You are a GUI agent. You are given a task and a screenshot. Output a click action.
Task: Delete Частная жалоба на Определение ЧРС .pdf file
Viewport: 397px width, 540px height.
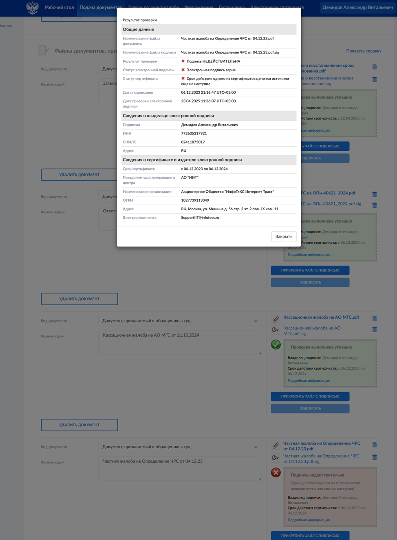pos(374,445)
